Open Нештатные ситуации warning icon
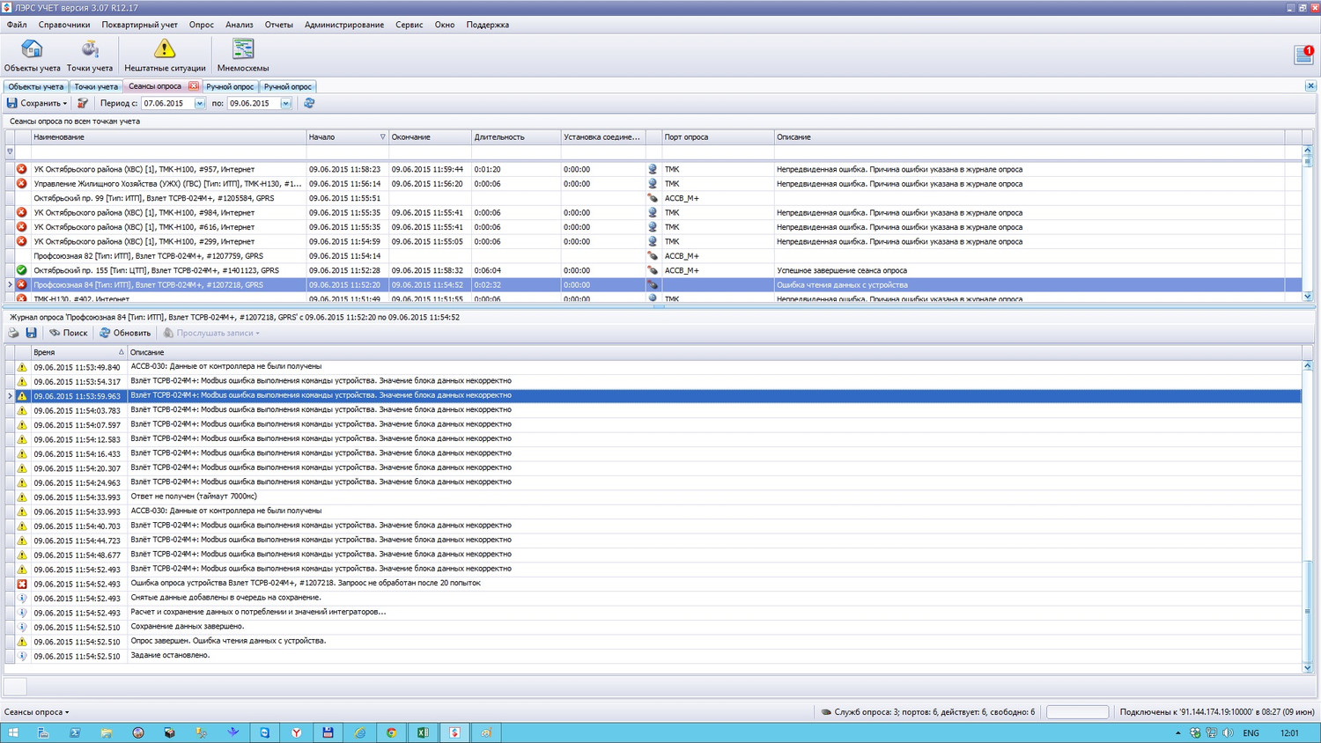1321x743 pixels. pos(165,48)
